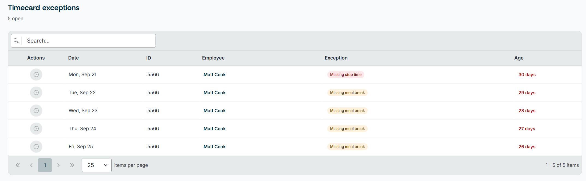Sort by the Employee column header

click(213, 58)
